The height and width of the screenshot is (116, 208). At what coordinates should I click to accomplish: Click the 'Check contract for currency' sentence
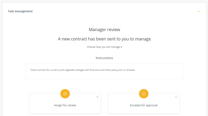[x=83, y=70]
